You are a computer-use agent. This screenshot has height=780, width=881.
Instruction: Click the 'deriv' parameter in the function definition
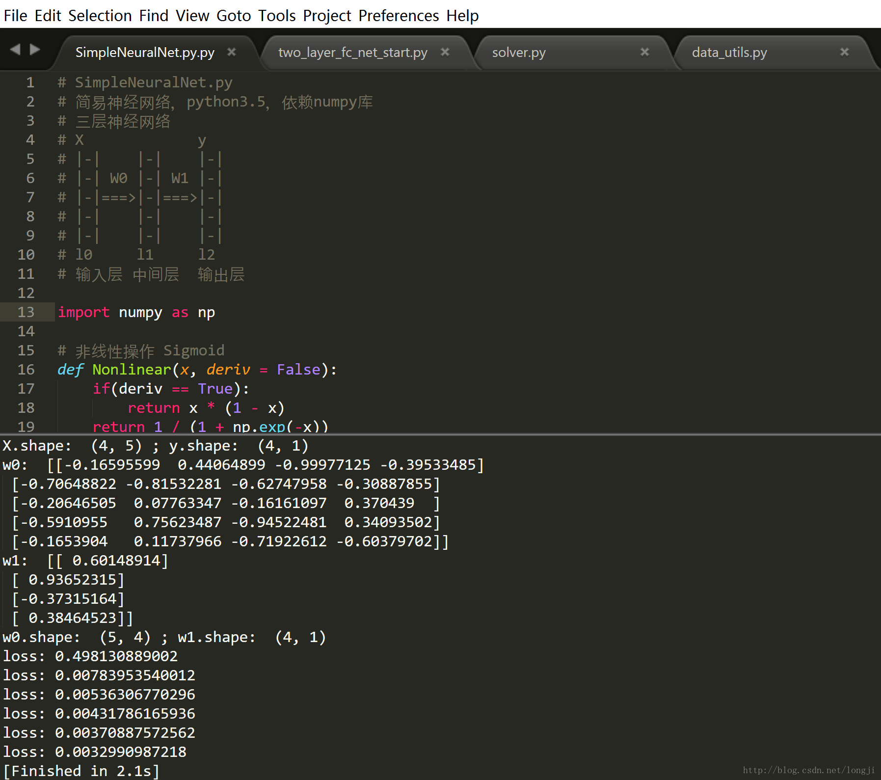click(x=228, y=370)
